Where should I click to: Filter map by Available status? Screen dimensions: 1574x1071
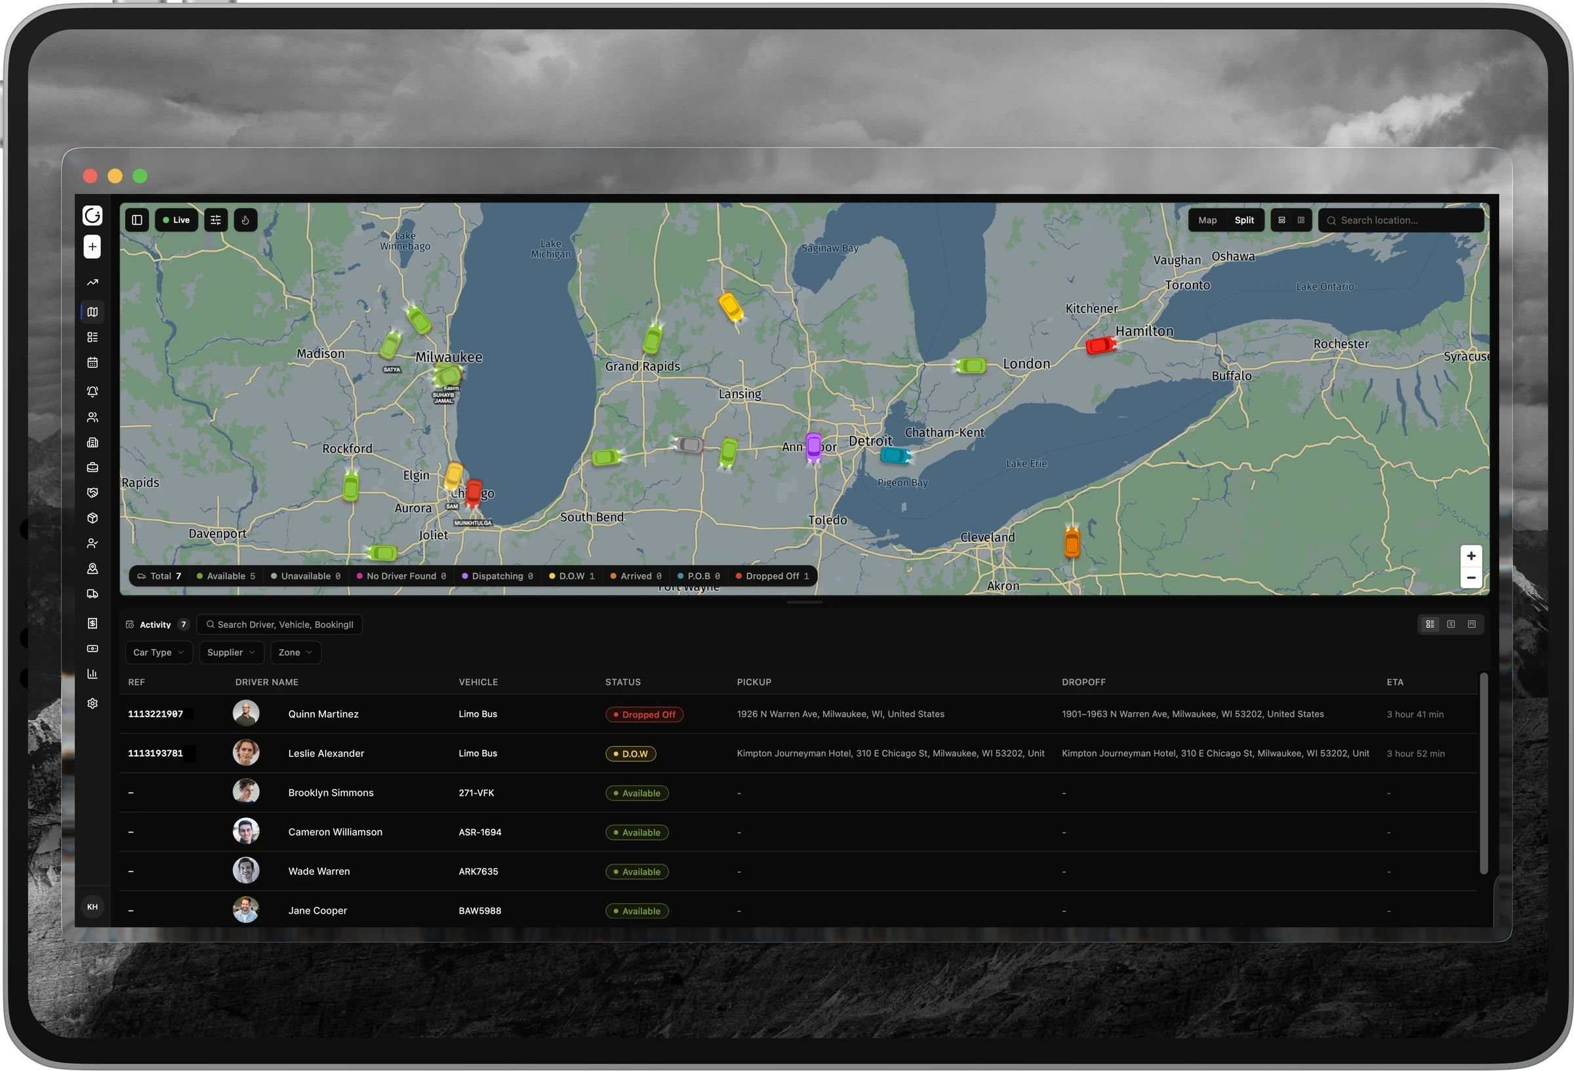pos(226,576)
